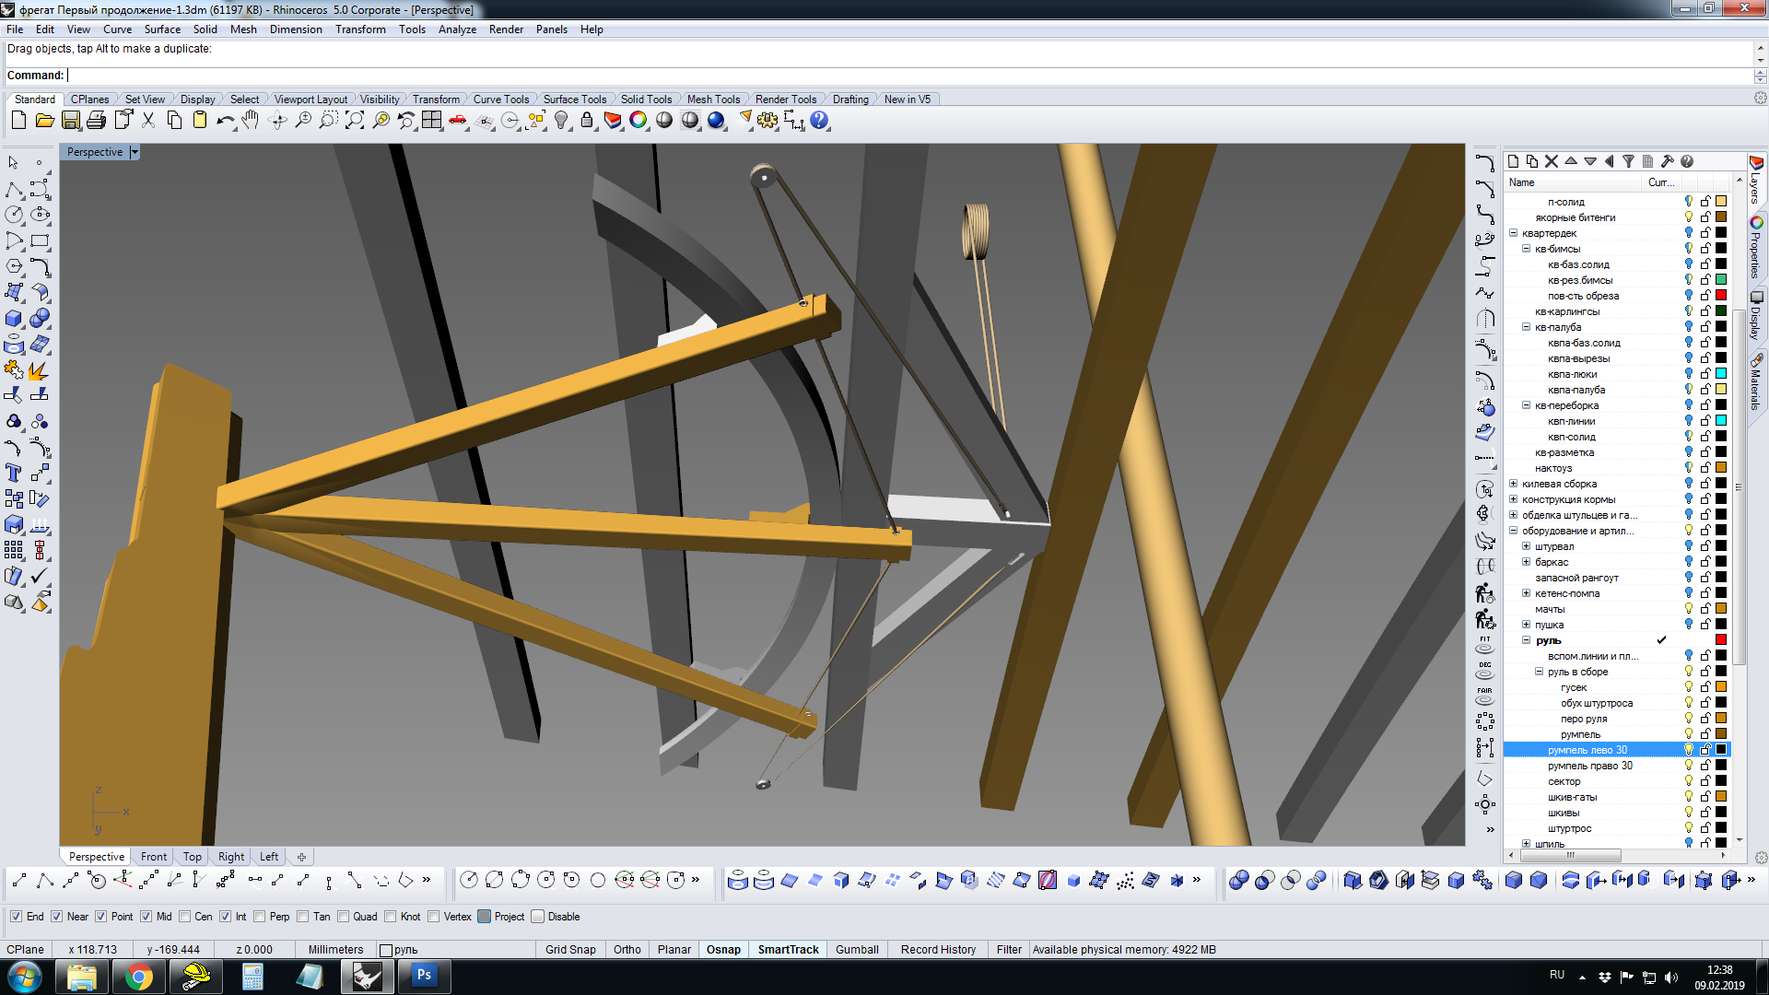Click Record History in status bar
1769x995 pixels.
[x=938, y=950]
